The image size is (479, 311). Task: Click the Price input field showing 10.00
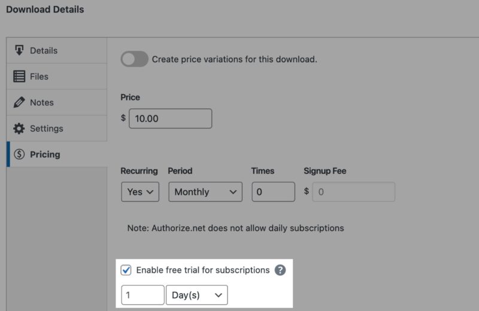pos(170,118)
